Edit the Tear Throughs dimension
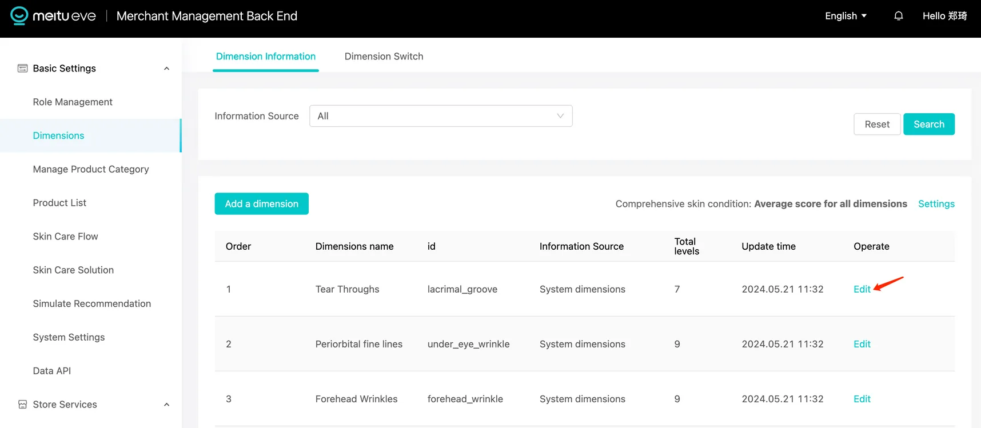 pos(862,289)
